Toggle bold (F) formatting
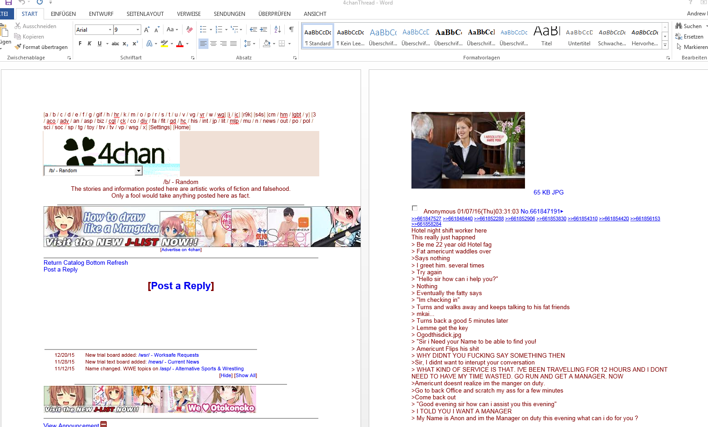 (x=80, y=44)
